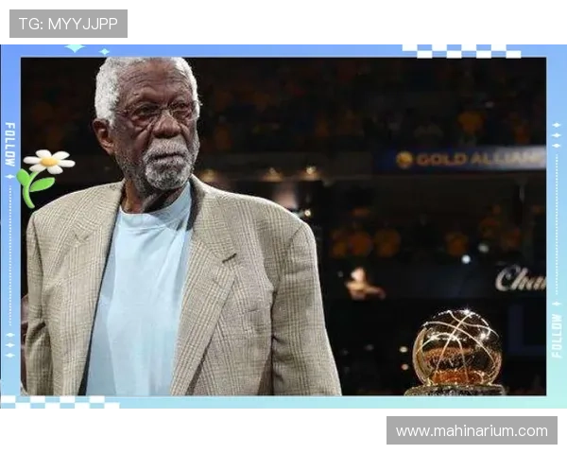567x454 pixels.
Task: Click the man's gray beard
Action: click(167, 168)
